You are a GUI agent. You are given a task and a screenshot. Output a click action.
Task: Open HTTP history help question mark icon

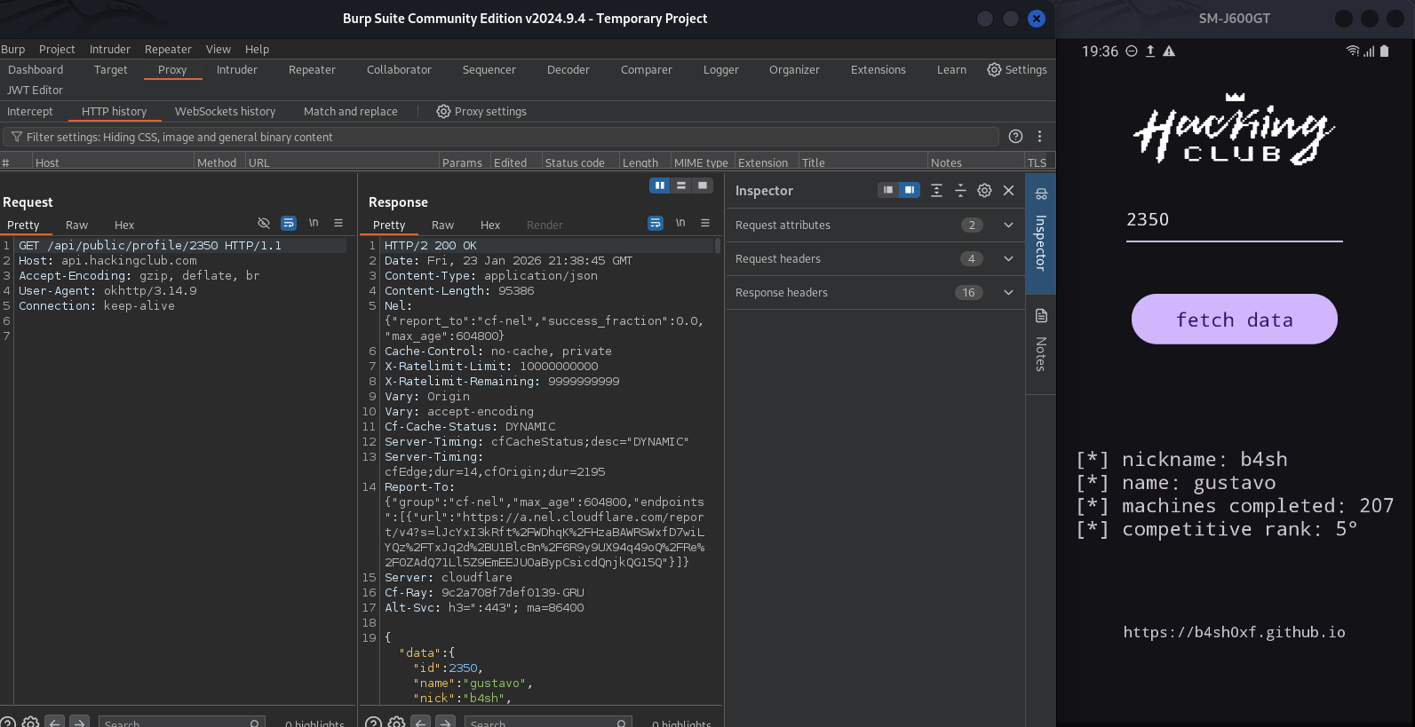pyautogui.click(x=1015, y=136)
